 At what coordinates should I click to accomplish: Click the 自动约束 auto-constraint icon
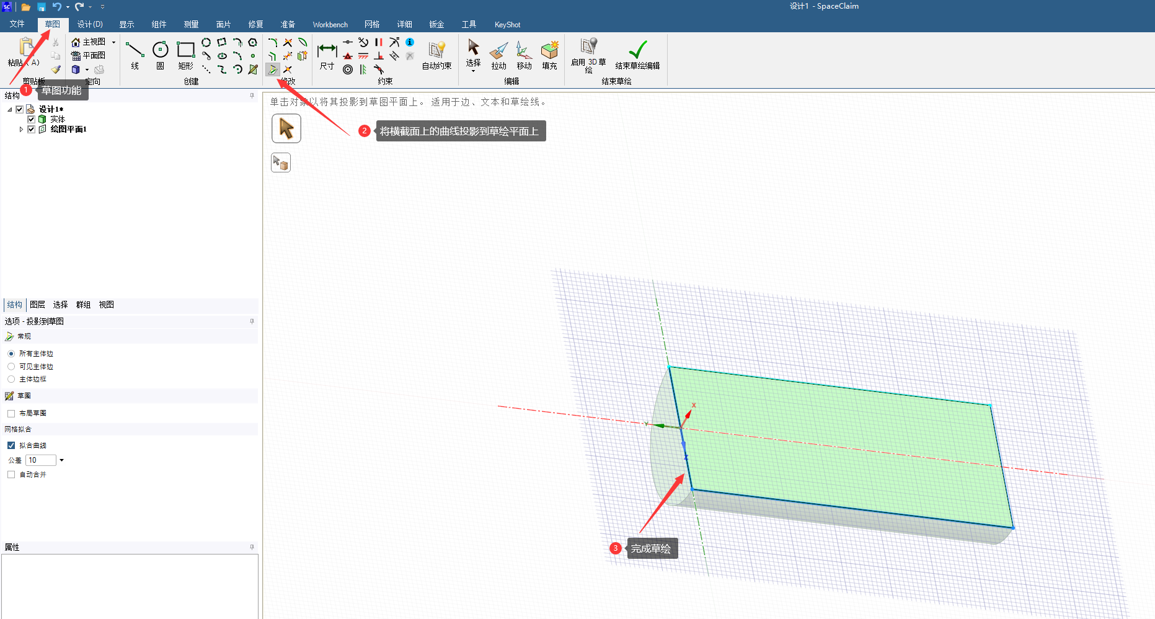coord(436,53)
